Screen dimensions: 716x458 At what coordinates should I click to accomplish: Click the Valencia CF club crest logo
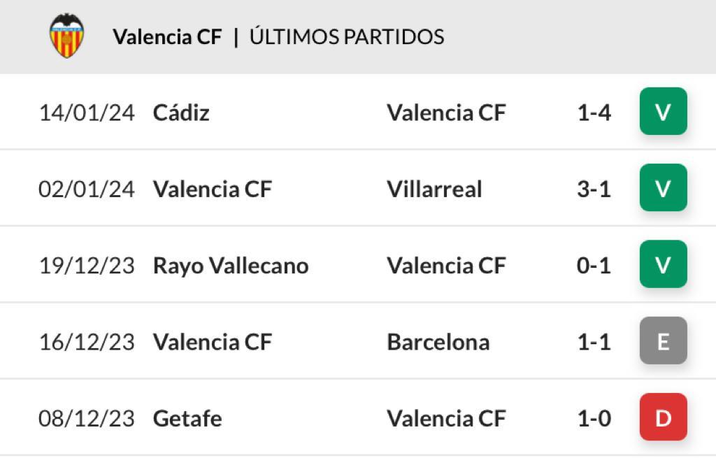(67, 36)
